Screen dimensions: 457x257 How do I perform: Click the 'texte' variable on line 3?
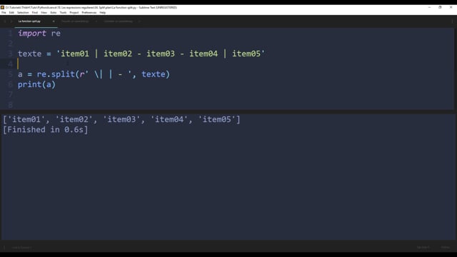29,54
